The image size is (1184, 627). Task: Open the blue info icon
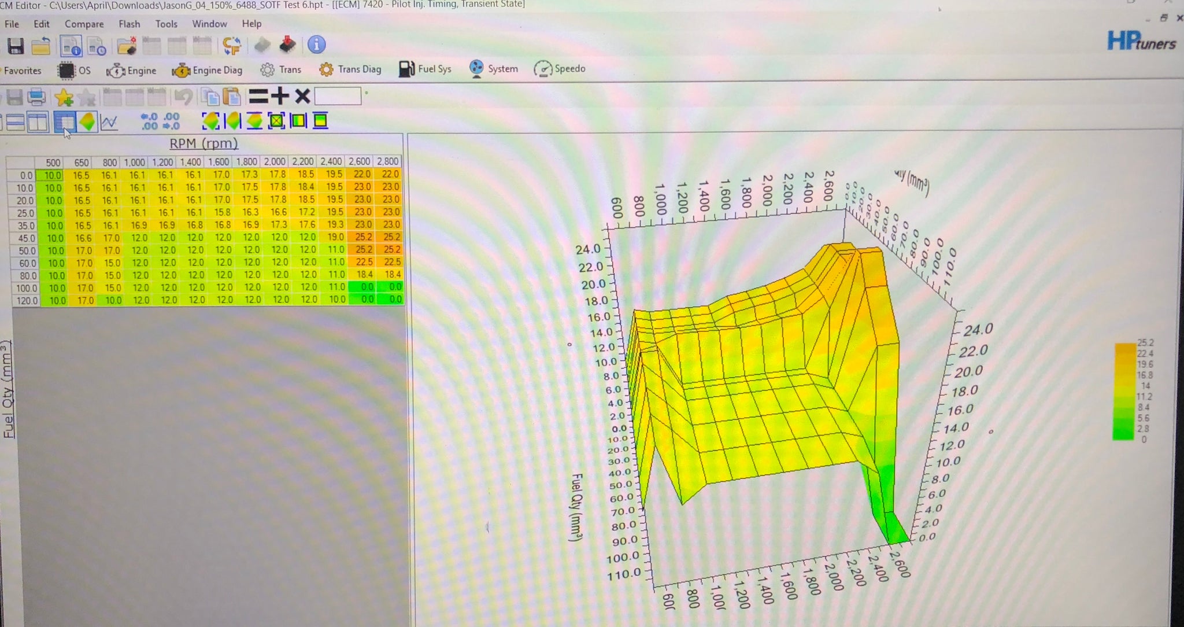(316, 45)
